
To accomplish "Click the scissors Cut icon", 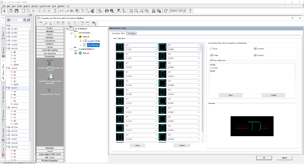I will click(x=72, y=11).
